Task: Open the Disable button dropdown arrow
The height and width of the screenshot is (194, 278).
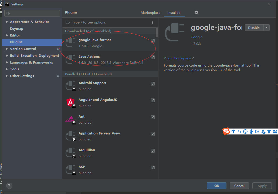Action: (x=266, y=27)
